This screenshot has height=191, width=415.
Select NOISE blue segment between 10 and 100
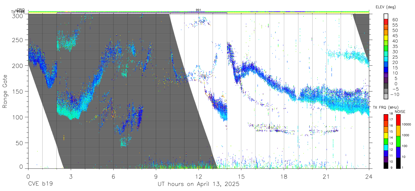(x=398, y=152)
